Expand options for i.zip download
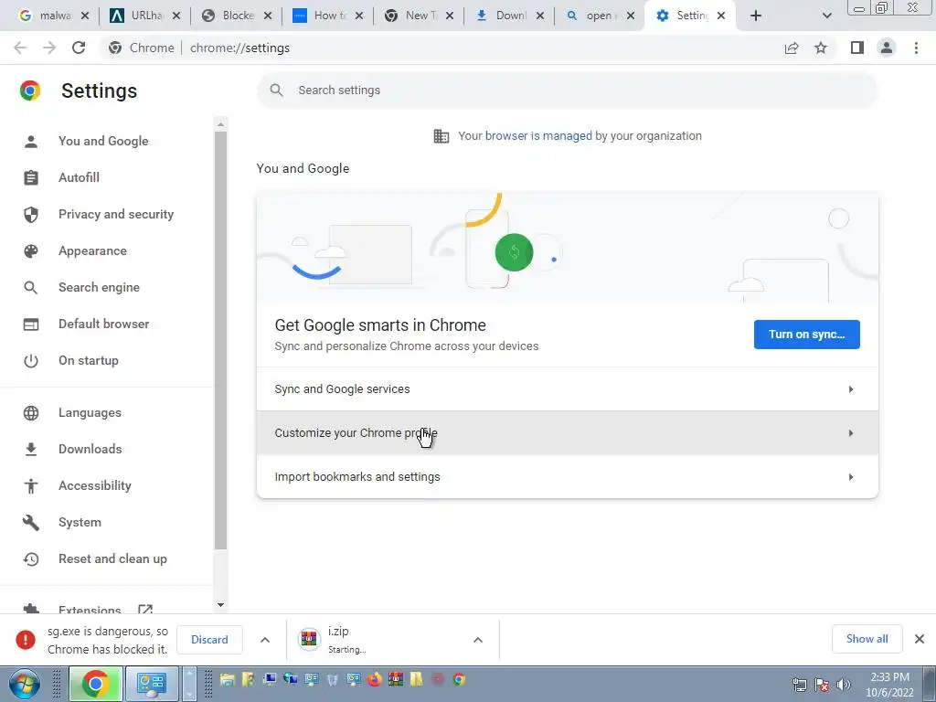 (x=478, y=640)
